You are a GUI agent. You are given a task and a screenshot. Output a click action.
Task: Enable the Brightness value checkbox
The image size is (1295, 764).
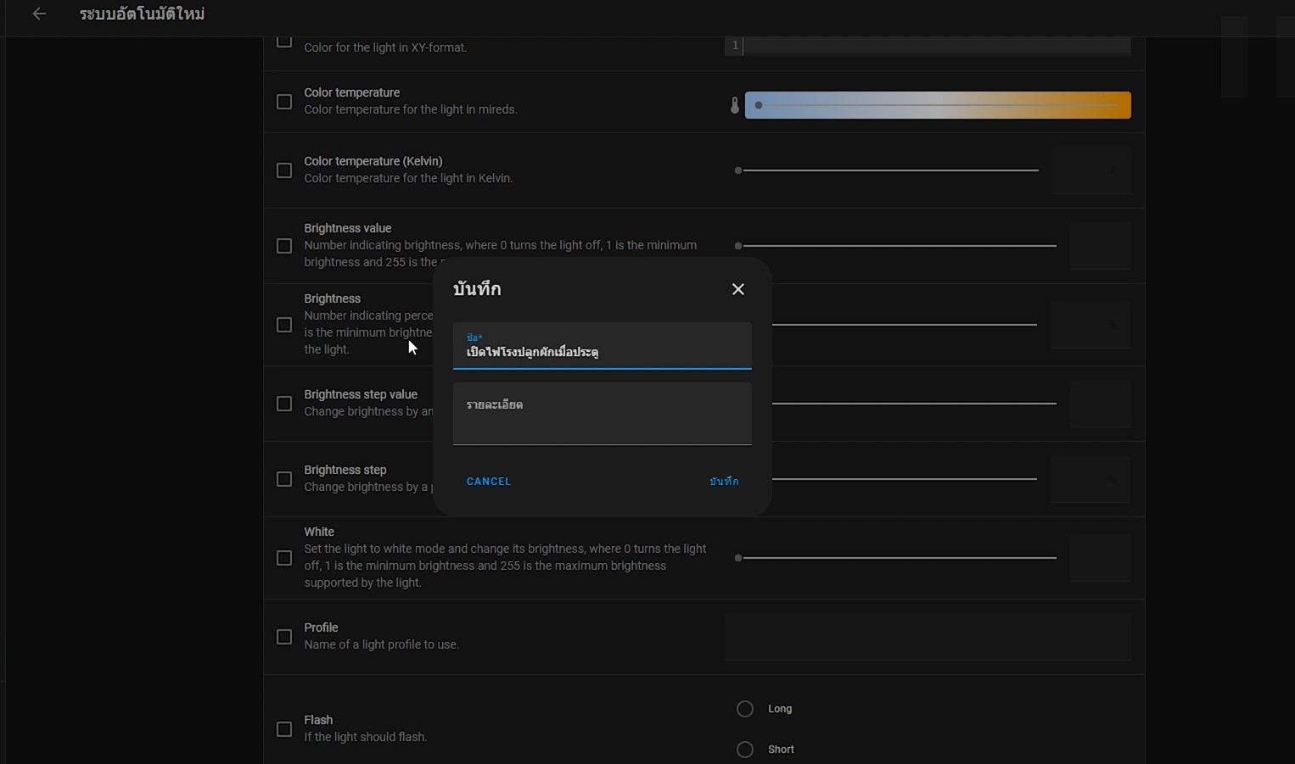pyautogui.click(x=284, y=246)
